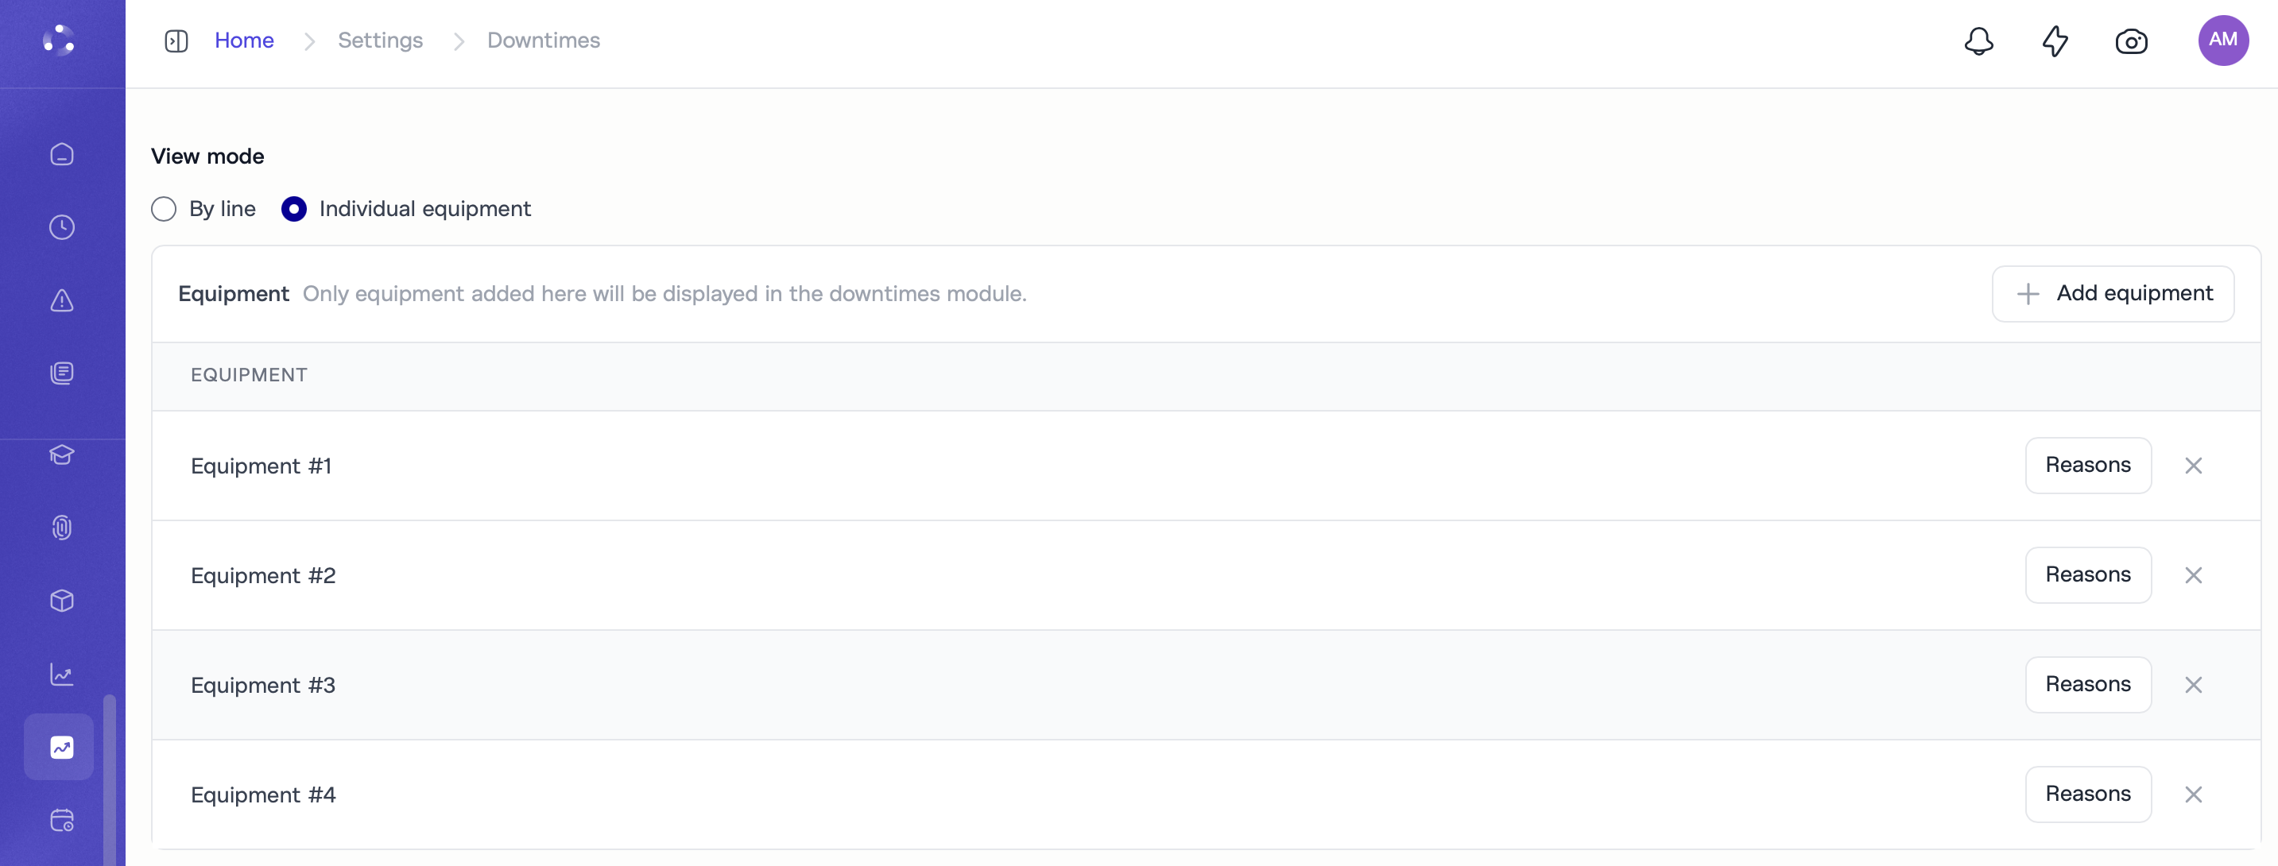Click the Downtimes breadcrumb item
The height and width of the screenshot is (866, 2278).
[543, 41]
